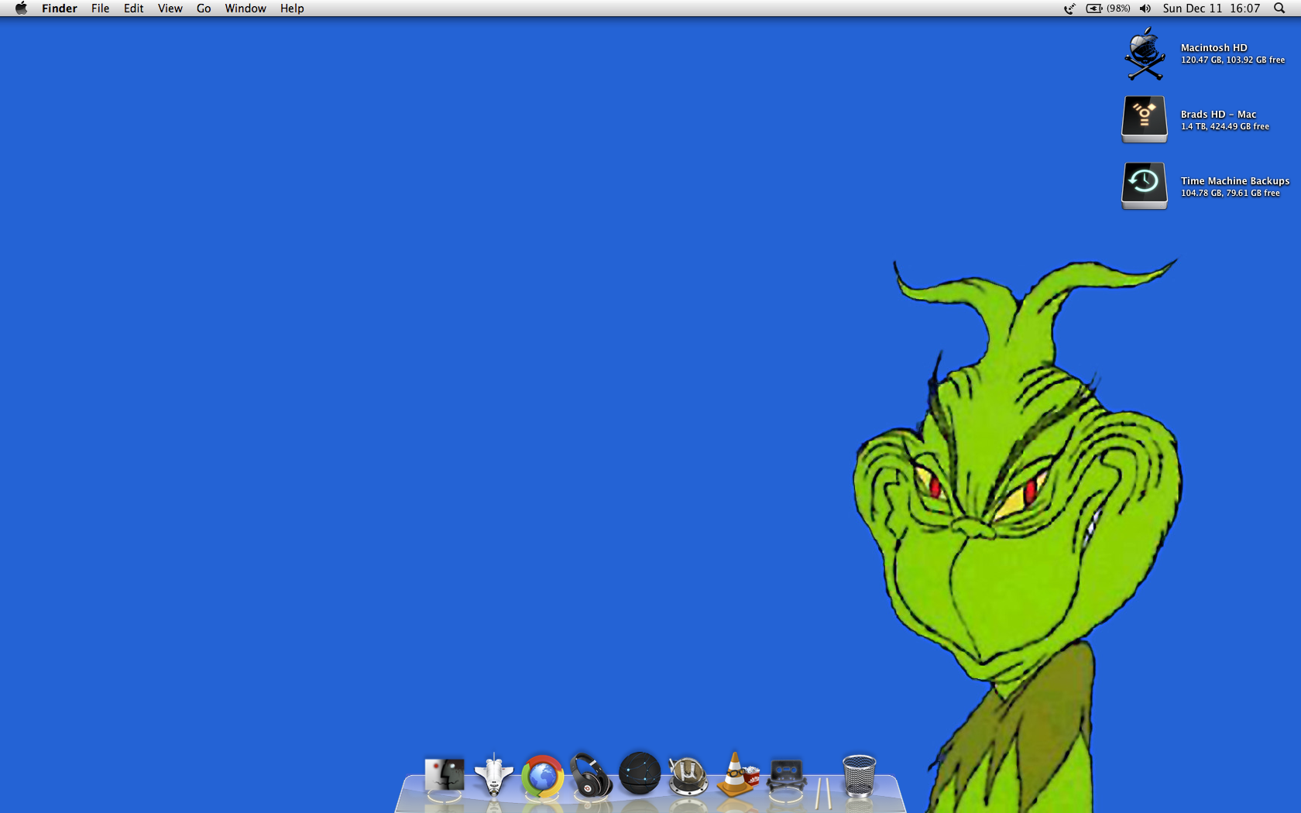The height and width of the screenshot is (813, 1301).
Task: Open Finder from the Dock
Action: (445, 775)
